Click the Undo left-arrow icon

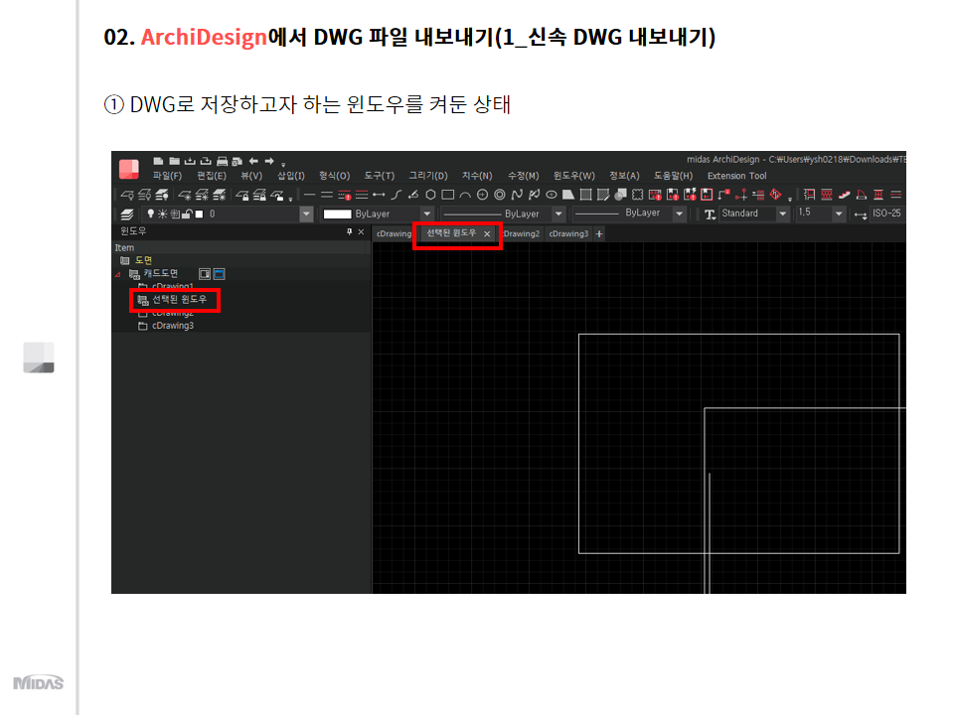point(253,161)
